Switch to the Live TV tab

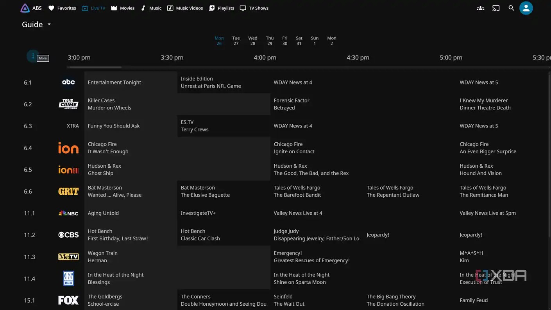coord(93,8)
